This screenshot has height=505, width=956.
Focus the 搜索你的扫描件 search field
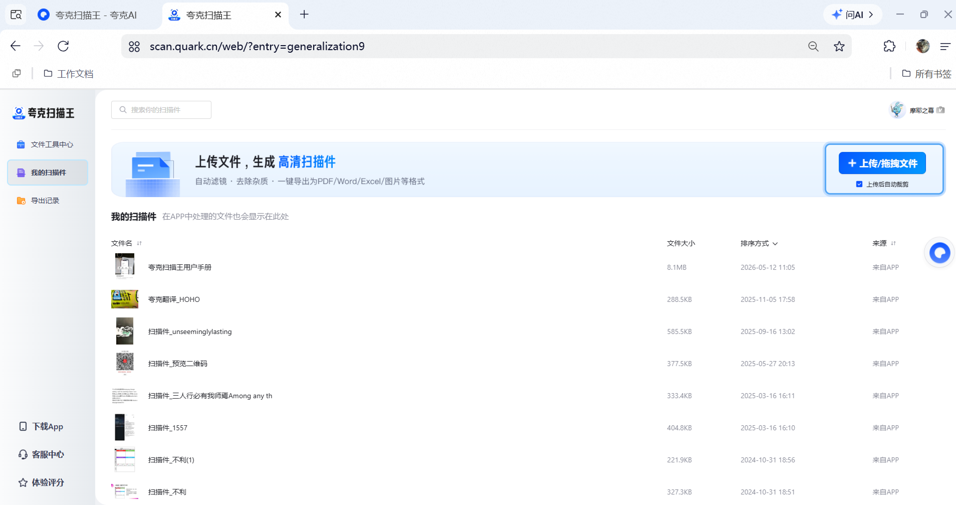(161, 110)
